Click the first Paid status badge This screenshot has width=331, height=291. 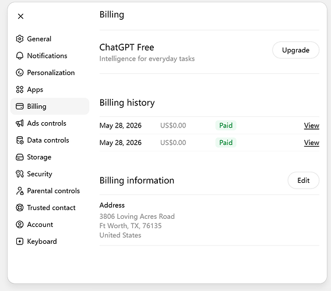[226, 126]
